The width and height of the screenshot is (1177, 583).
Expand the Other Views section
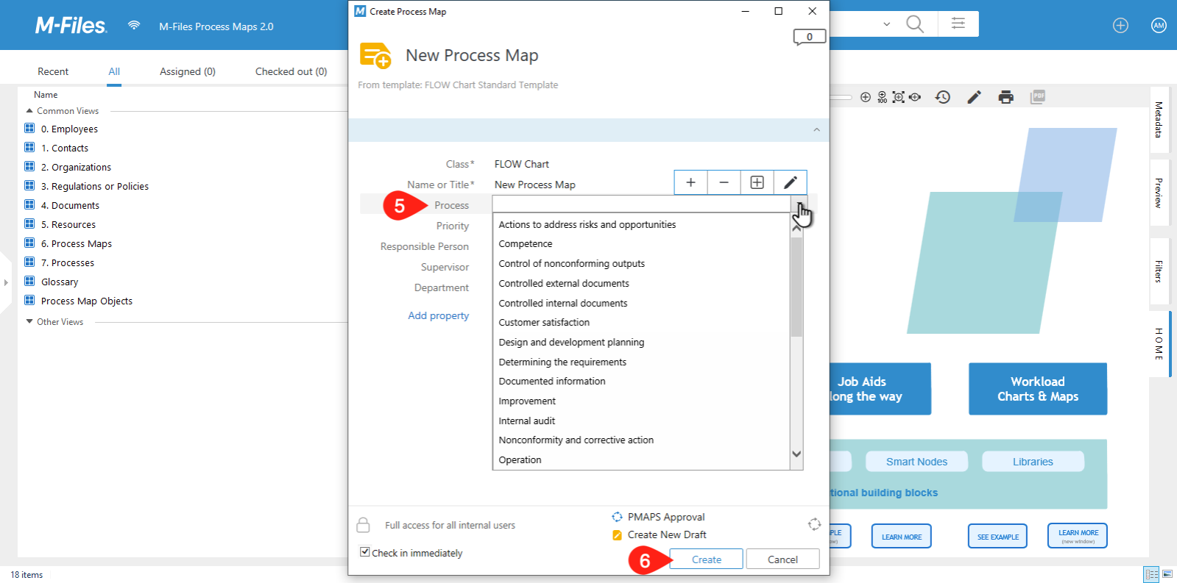tap(29, 322)
